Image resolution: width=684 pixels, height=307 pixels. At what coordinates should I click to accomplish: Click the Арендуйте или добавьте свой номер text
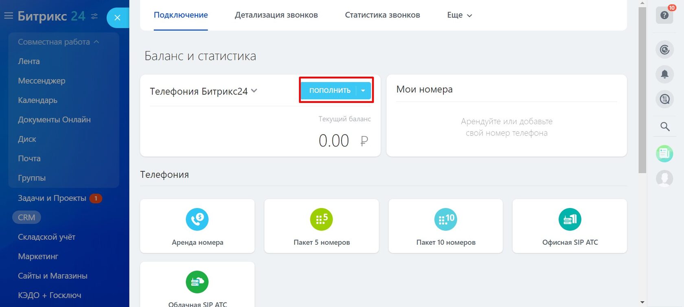point(506,127)
